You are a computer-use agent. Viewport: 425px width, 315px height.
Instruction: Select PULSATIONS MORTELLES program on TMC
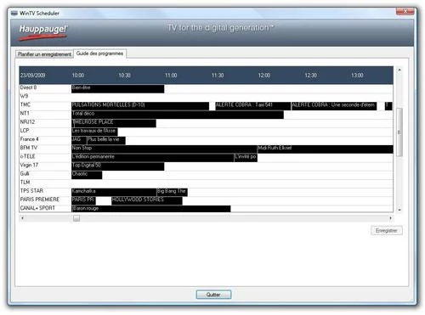coord(140,106)
